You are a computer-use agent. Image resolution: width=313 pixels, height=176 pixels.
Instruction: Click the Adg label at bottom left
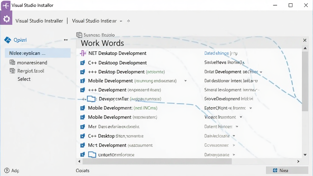[15, 170]
